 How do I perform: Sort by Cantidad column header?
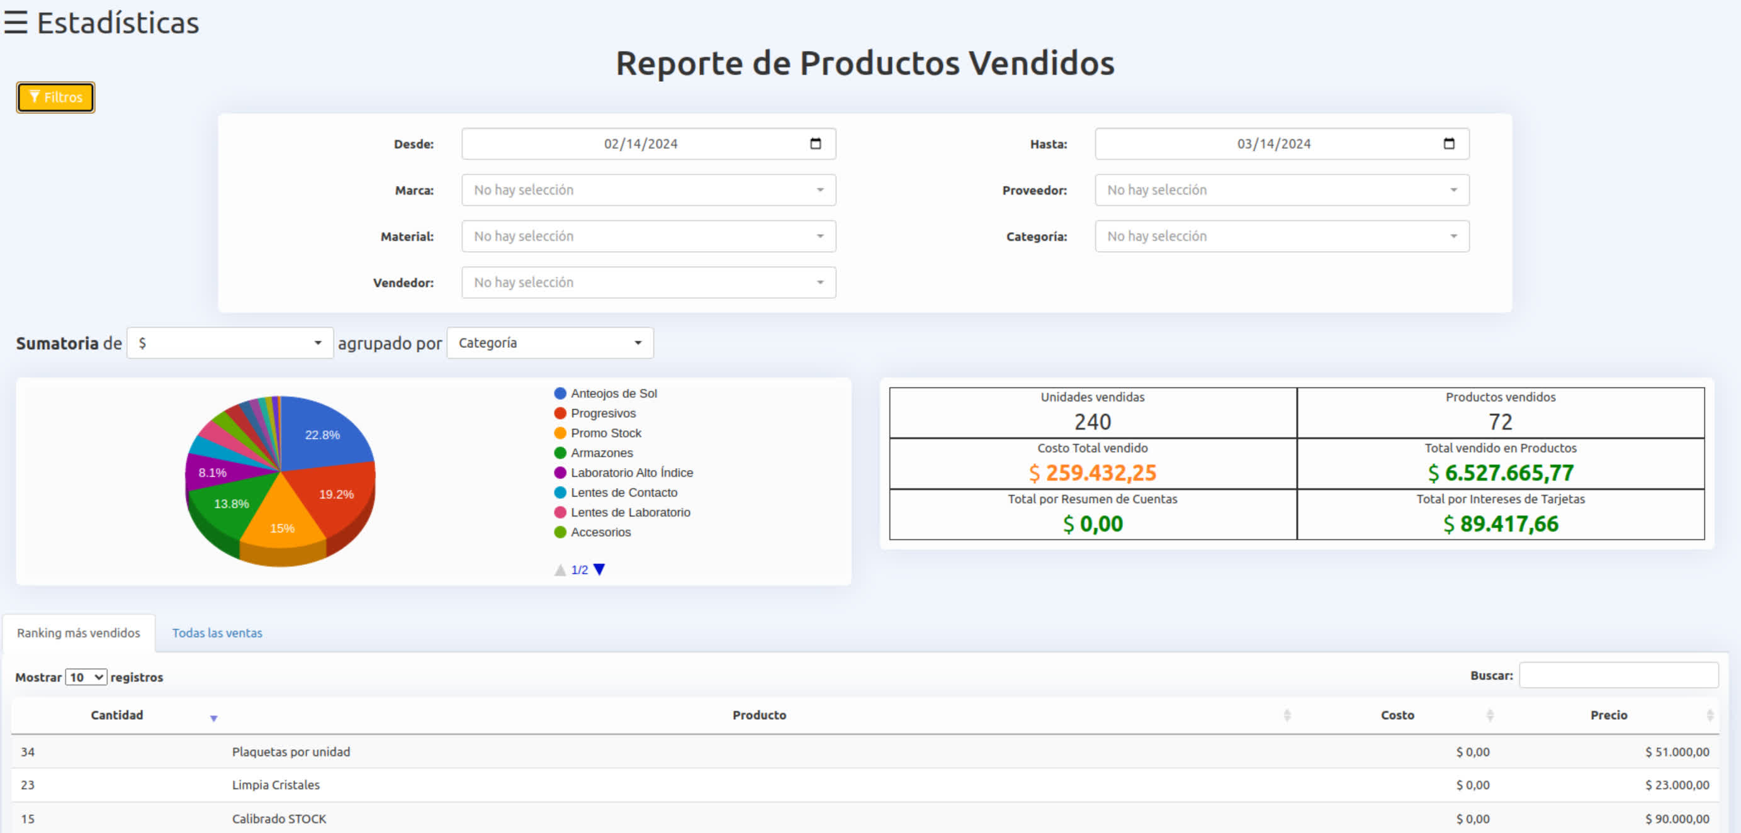pos(117,715)
